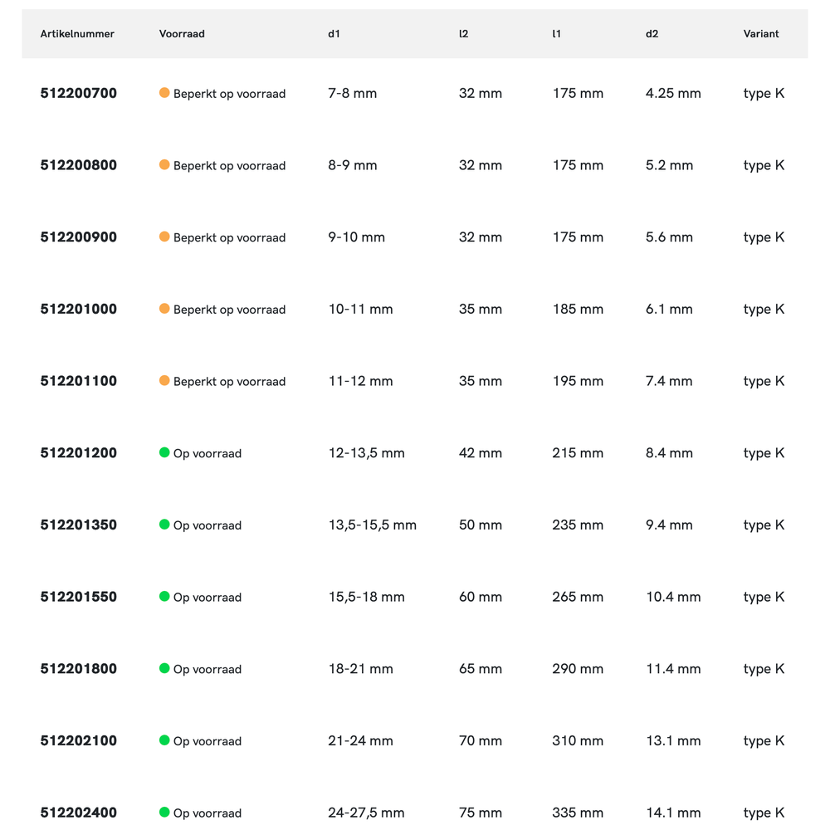Viewport: 830px width, 830px height.
Task: Click the Artikelnummer column header
Action: (x=77, y=34)
